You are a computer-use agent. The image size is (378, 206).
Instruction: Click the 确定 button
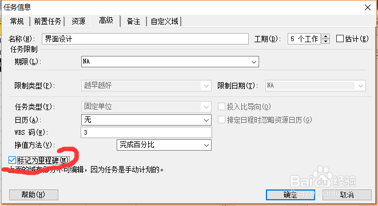tap(291, 195)
